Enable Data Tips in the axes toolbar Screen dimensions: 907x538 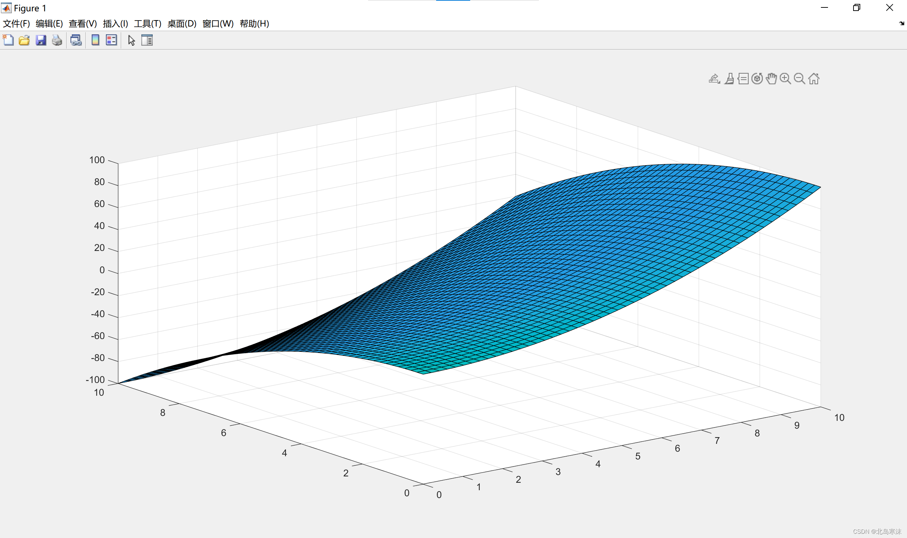[x=743, y=79]
